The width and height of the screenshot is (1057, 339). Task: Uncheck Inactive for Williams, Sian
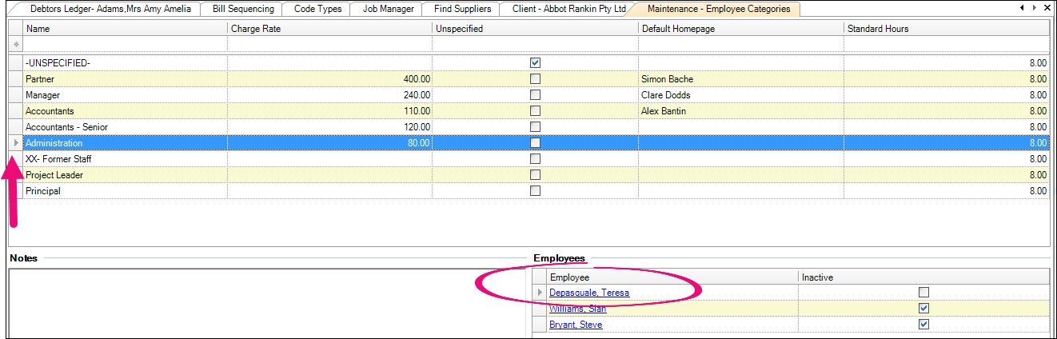coord(923,309)
